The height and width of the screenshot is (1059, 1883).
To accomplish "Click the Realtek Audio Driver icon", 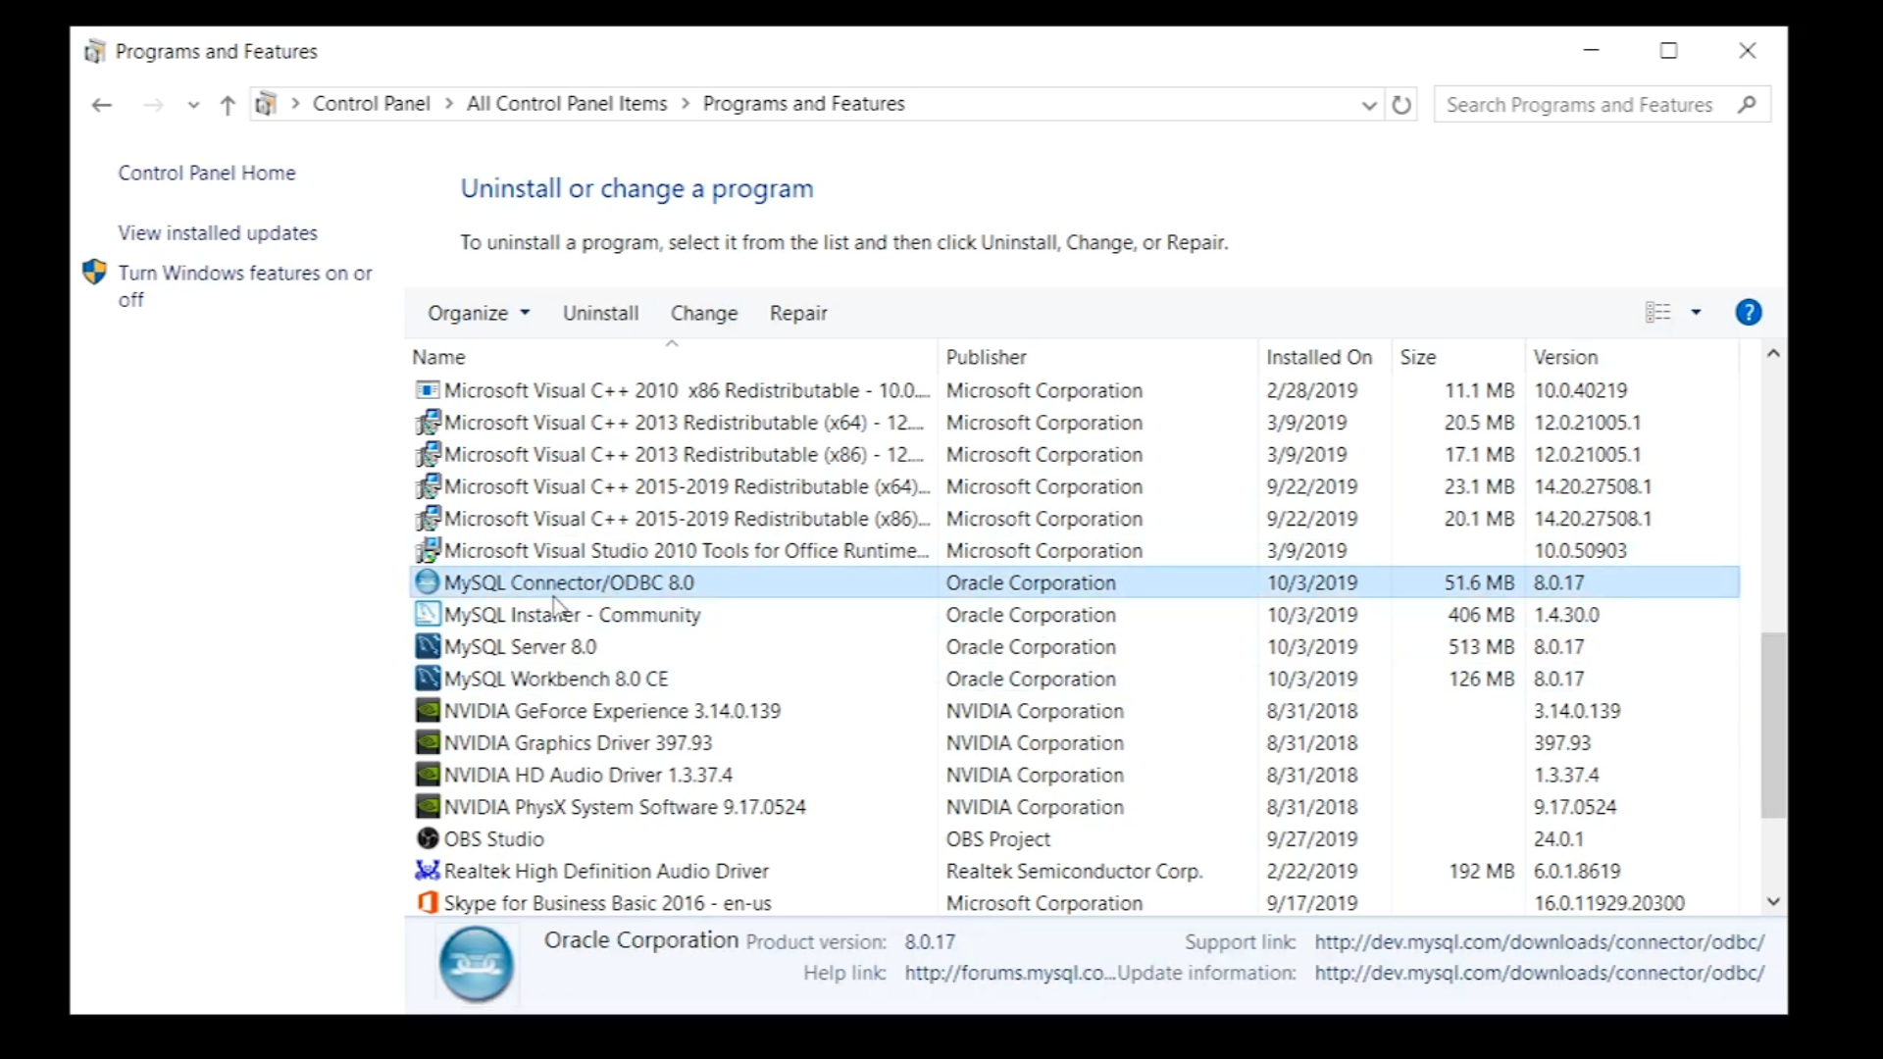I will [x=428, y=871].
